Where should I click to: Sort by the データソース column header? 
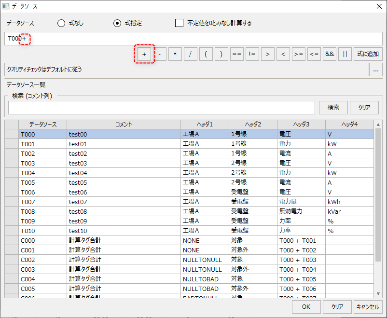42,124
